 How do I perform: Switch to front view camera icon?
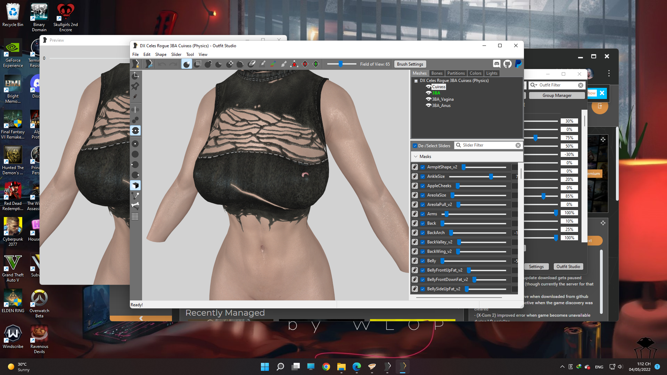[x=135, y=144]
